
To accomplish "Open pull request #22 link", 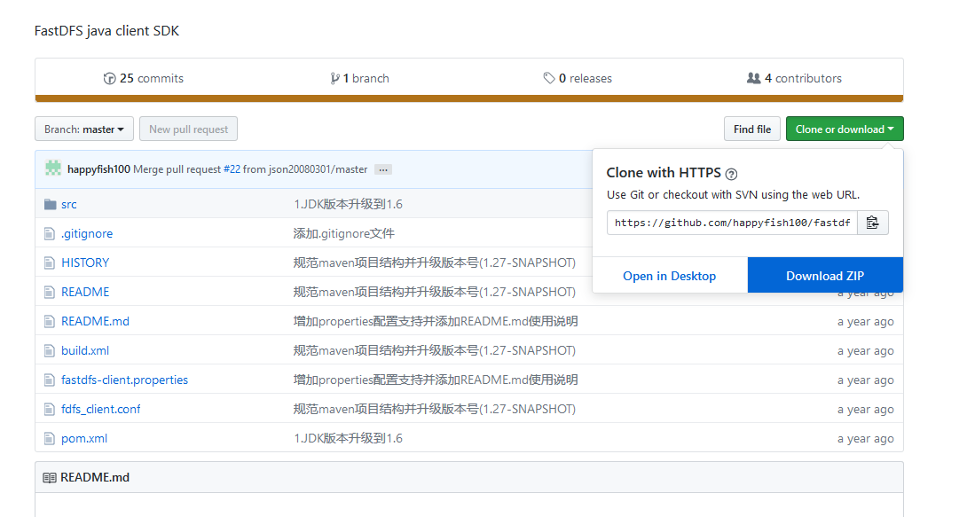I will tap(232, 169).
